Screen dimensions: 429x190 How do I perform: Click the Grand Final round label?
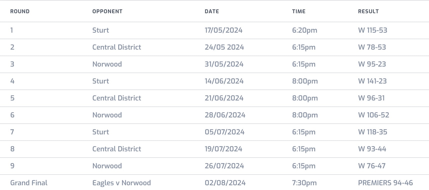(x=29, y=183)
